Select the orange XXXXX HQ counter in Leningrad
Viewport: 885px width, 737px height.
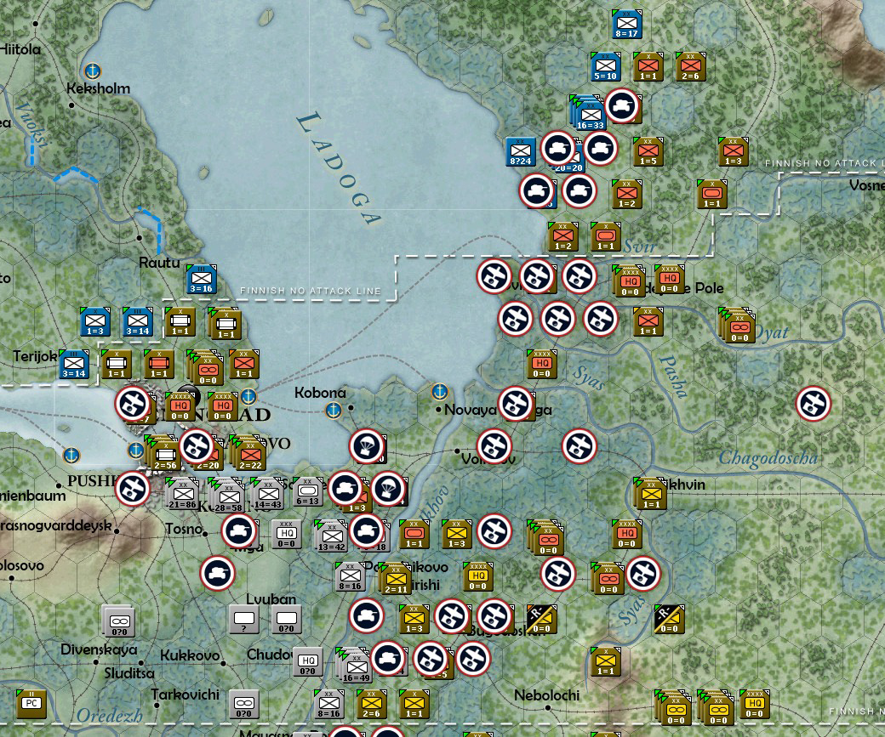pos(180,407)
